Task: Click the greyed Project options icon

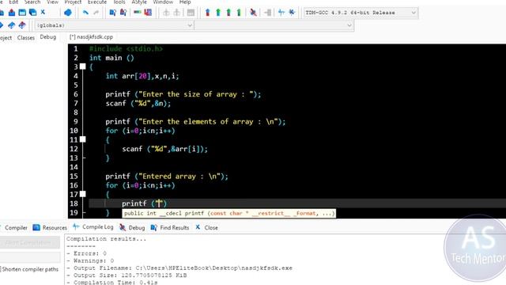Action: pos(191,13)
